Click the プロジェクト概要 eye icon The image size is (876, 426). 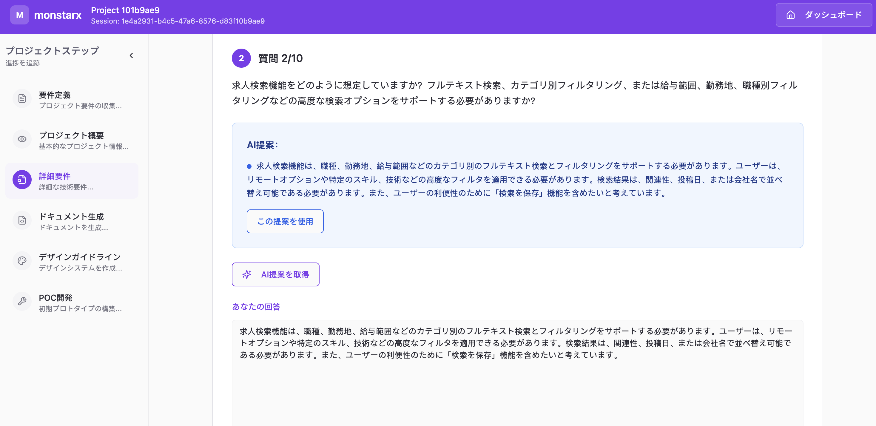(x=22, y=139)
